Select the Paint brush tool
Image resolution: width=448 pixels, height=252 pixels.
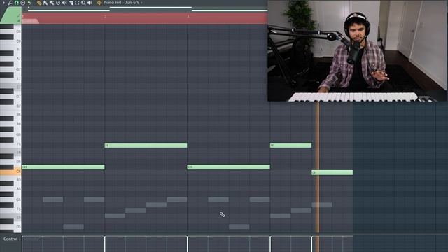pos(45,3)
